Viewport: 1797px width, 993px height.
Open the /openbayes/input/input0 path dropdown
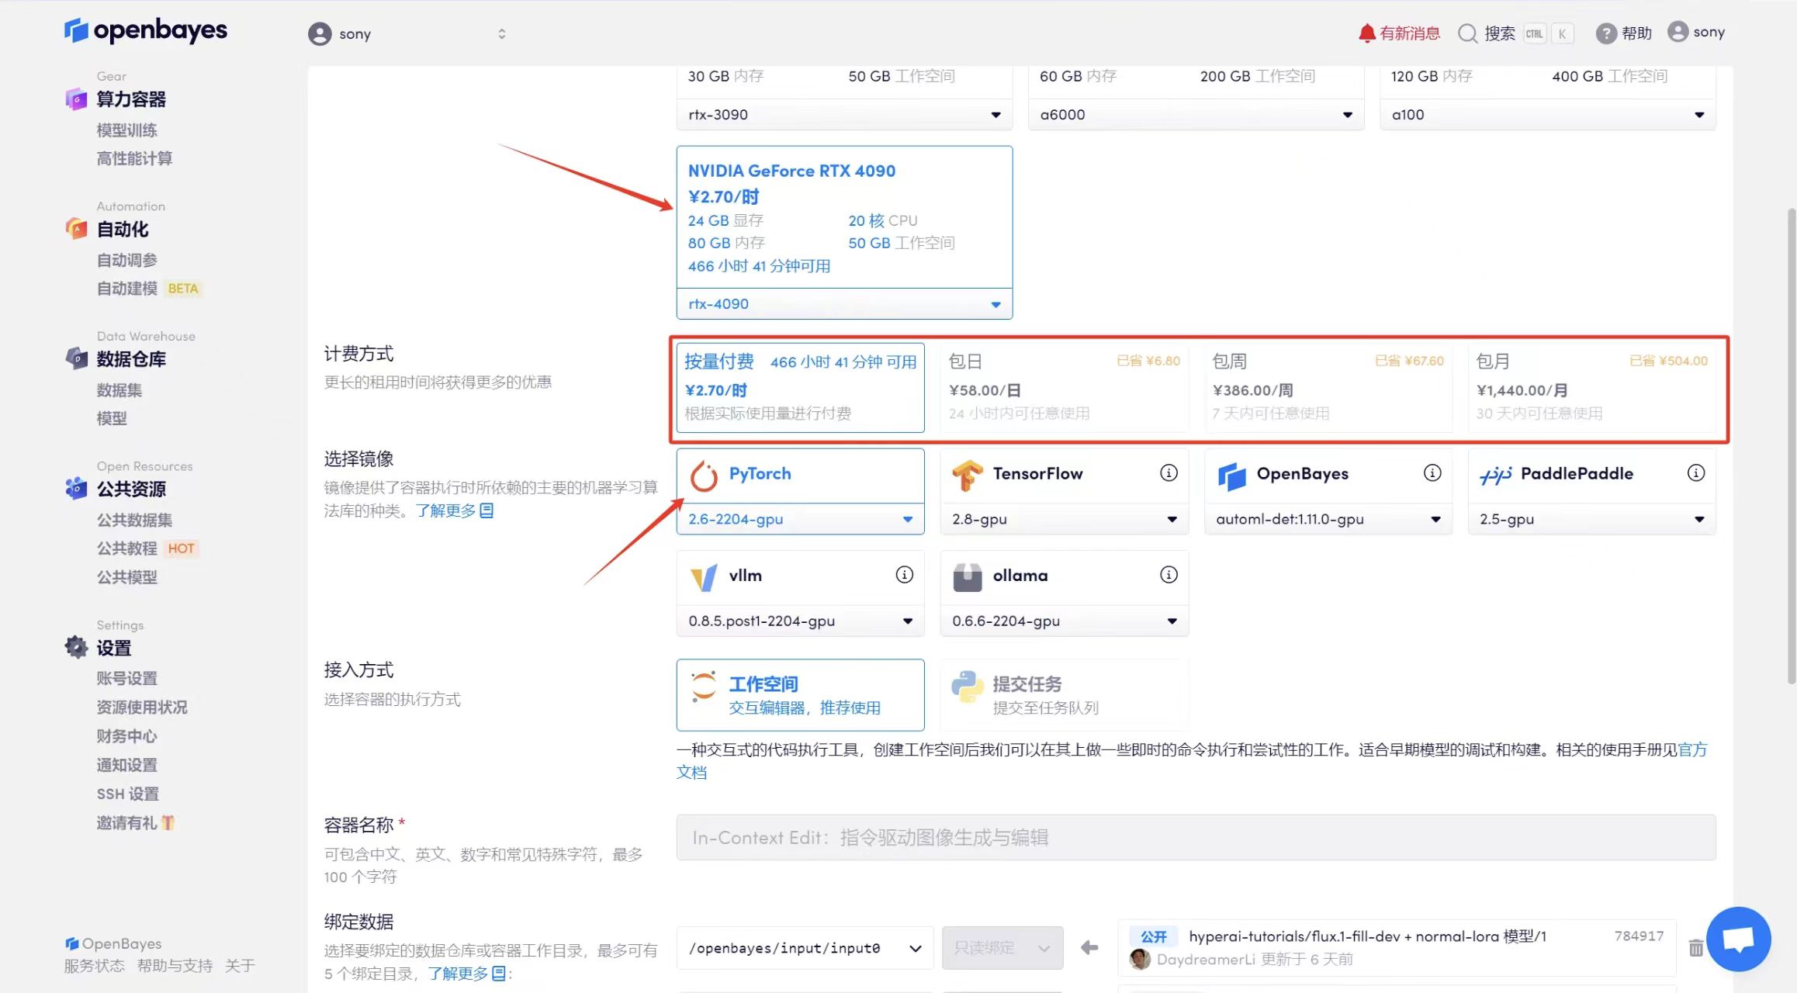pos(805,948)
